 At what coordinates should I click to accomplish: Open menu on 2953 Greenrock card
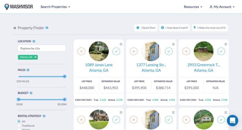tap(226, 44)
